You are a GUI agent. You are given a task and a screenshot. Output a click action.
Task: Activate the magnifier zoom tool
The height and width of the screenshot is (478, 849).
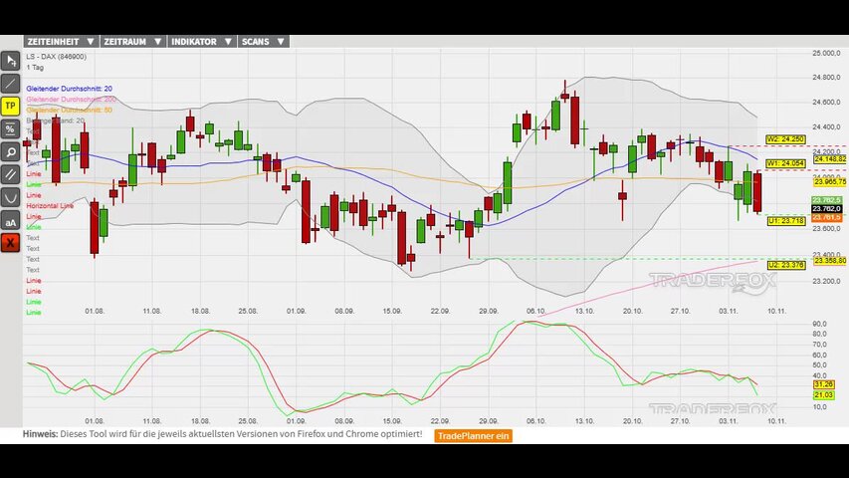click(11, 151)
